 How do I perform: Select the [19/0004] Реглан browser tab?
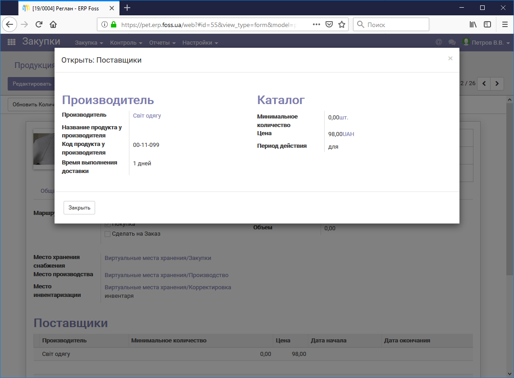pos(69,8)
